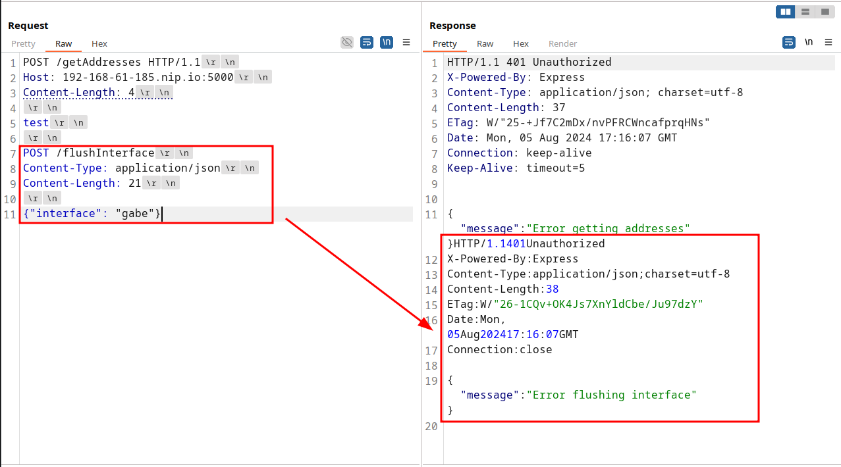Click 'HTTP/1.1 401 Unauthorized' response status line
Image resolution: width=841 pixels, height=467 pixels.
529,62
